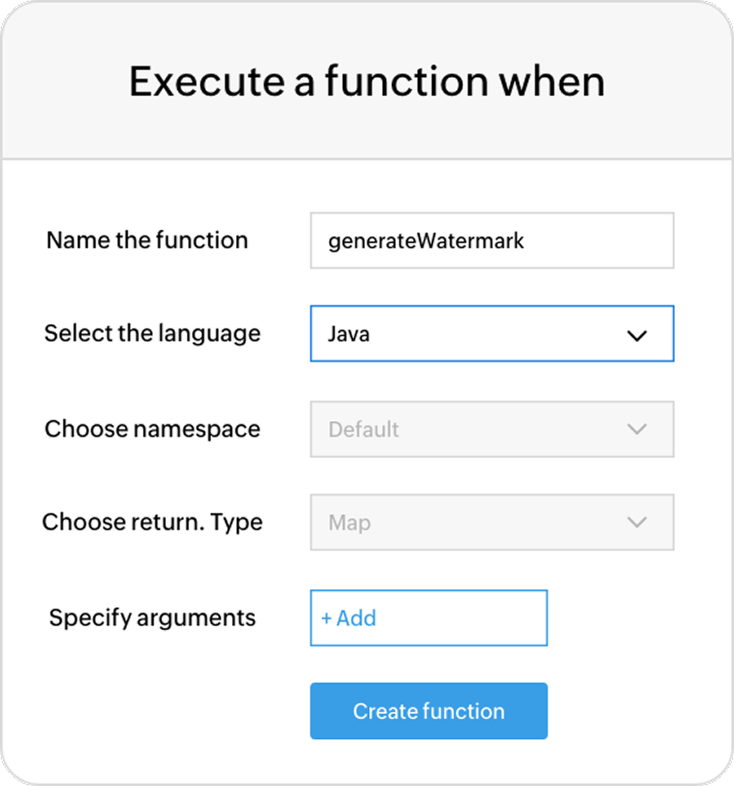734x786 pixels.
Task: Click the 'Choose namespace' label
Action: 152,429
